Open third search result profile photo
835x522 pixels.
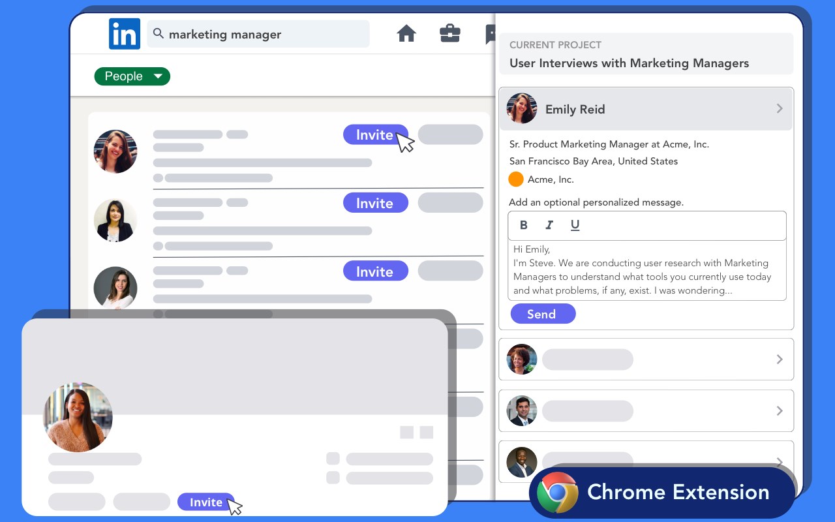point(115,288)
